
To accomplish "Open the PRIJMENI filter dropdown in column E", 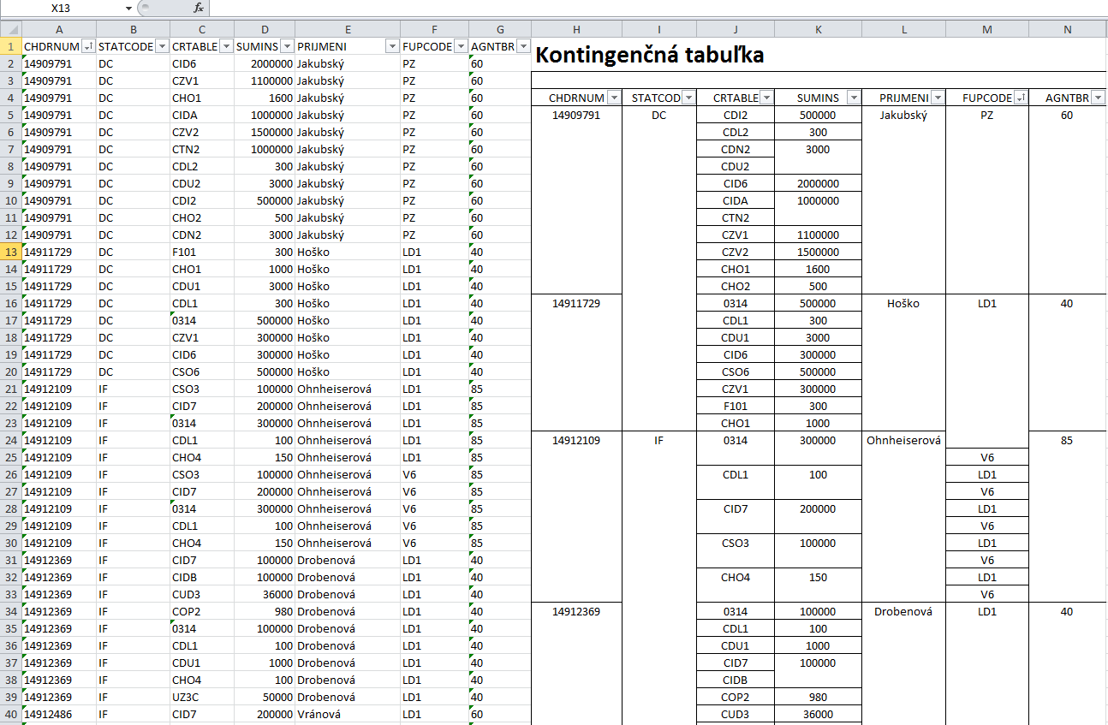I will pos(392,46).
